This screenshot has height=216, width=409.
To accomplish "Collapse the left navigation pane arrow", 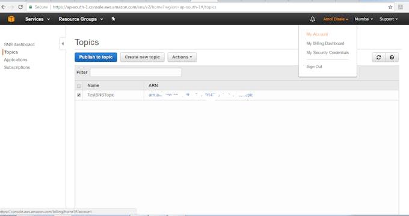I will [63, 44].
